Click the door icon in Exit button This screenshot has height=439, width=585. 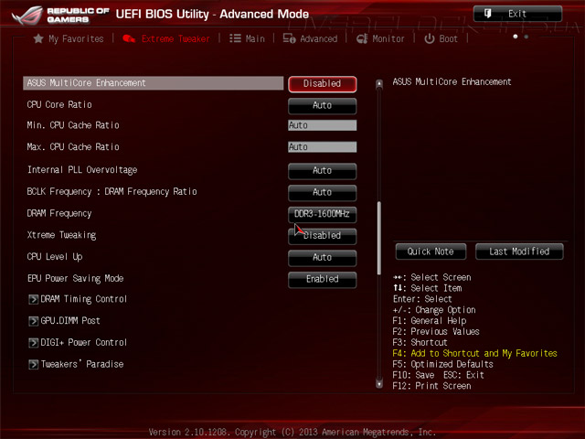tap(487, 14)
